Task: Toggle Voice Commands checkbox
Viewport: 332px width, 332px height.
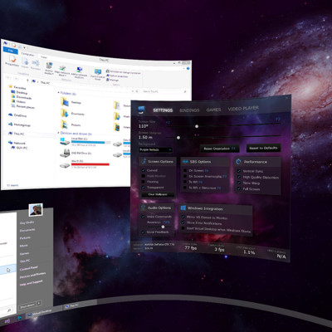Action: pos(144,217)
